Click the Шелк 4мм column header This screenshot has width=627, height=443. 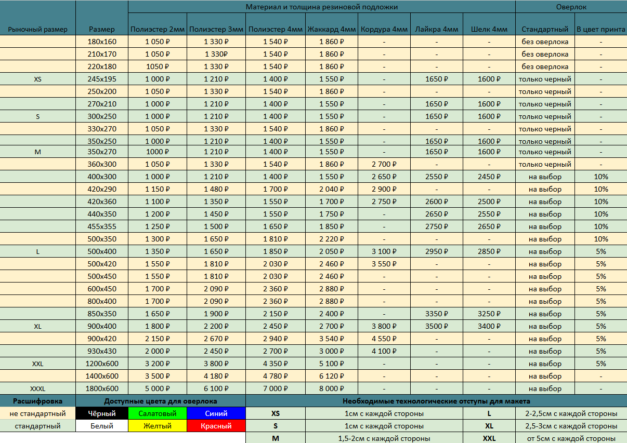coord(489,29)
